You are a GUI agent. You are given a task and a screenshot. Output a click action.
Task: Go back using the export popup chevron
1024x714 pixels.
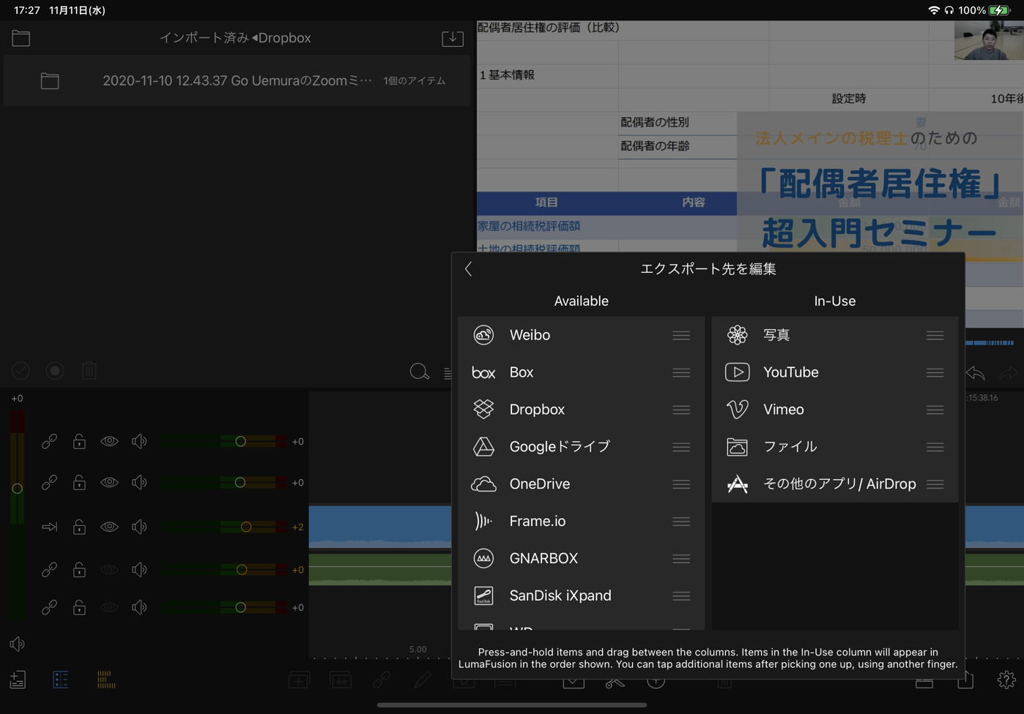click(469, 268)
